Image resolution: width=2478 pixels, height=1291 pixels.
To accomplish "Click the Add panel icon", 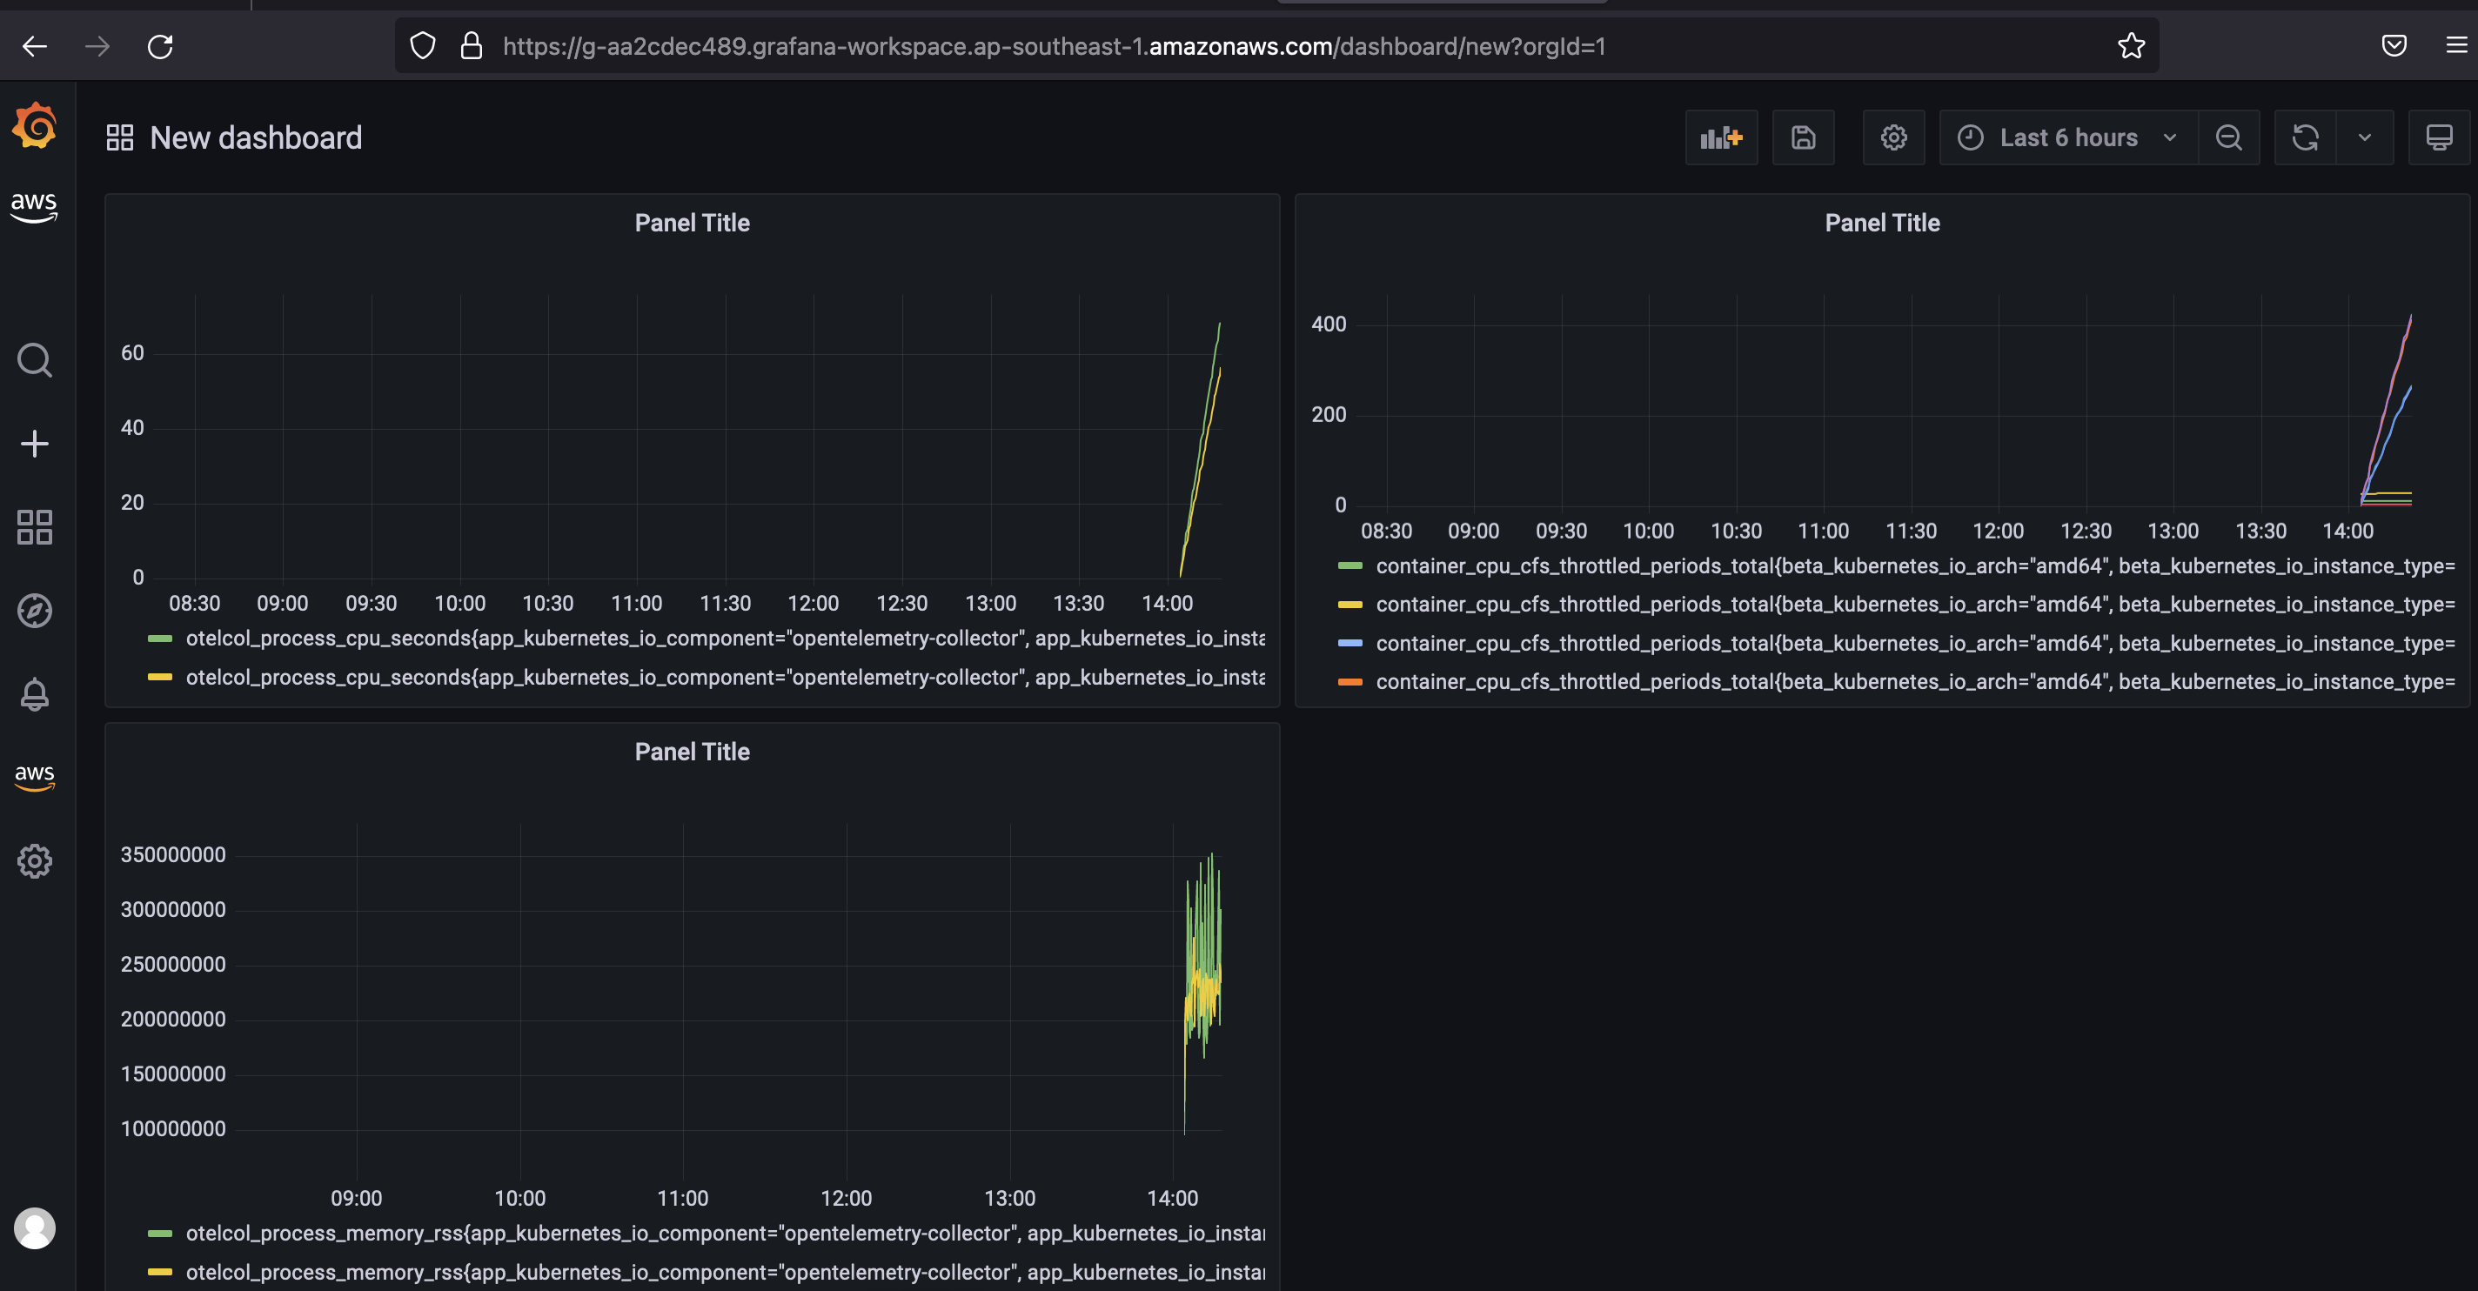I will pyautogui.click(x=1721, y=137).
